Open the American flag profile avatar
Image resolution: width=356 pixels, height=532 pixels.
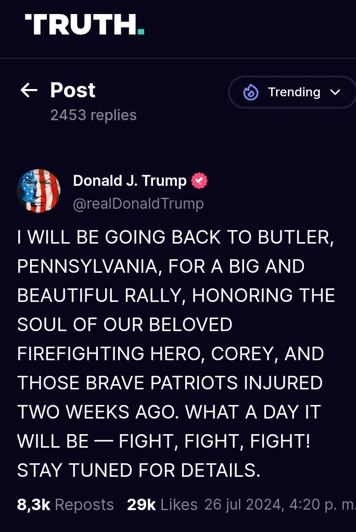(x=39, y=191)
